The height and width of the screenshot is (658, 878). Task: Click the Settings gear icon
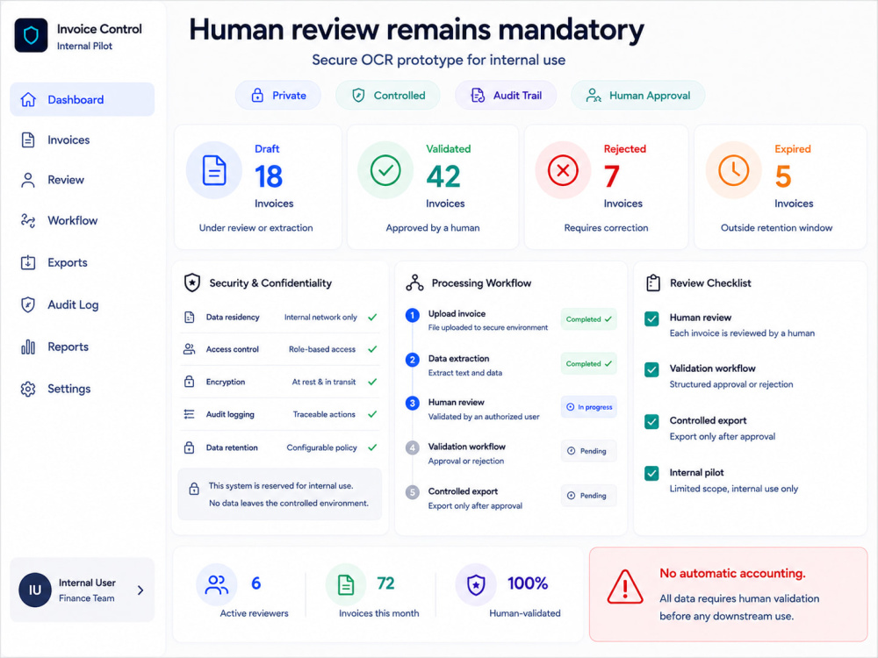click(28, 389)
